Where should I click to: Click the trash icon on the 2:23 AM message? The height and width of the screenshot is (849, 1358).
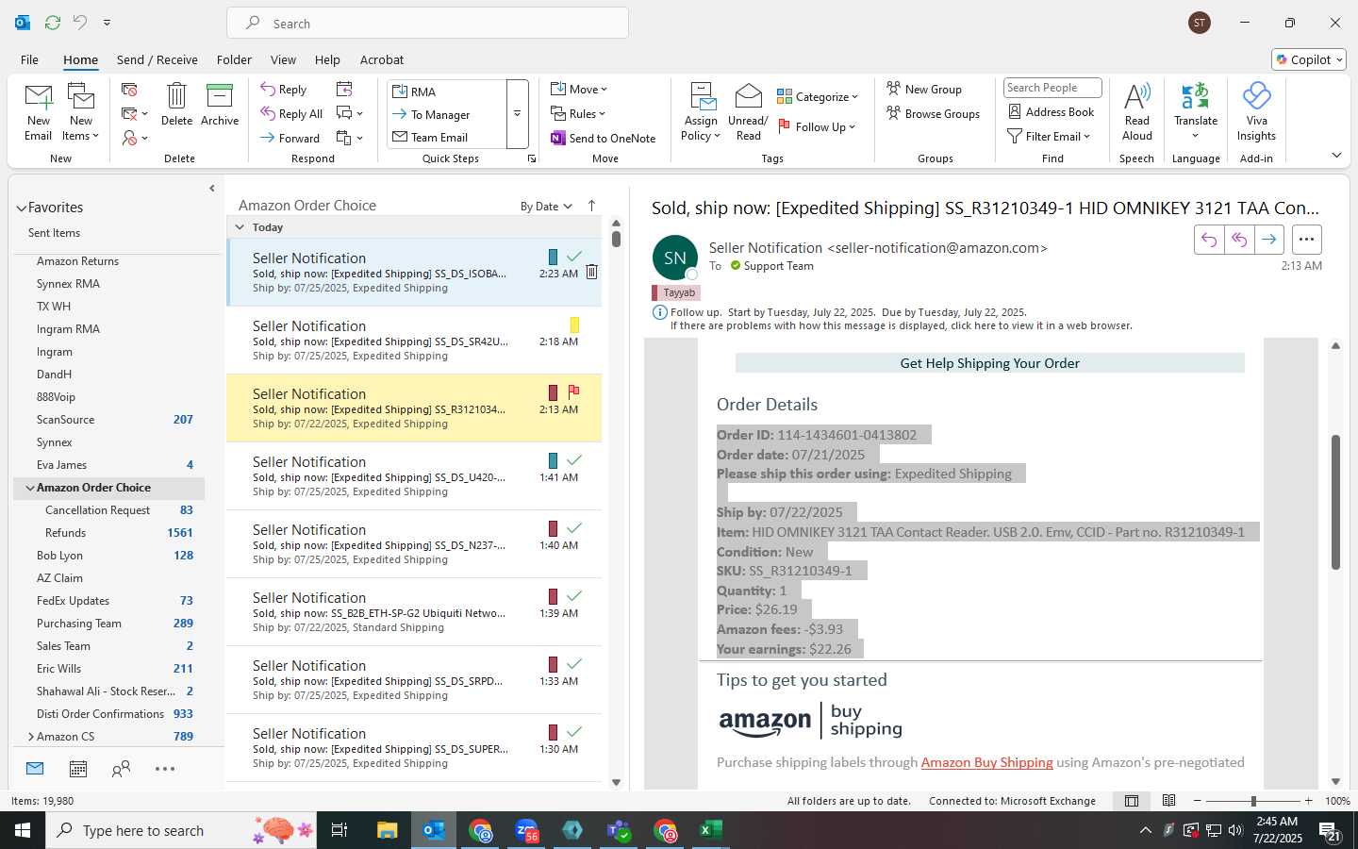tap(591, 272)
